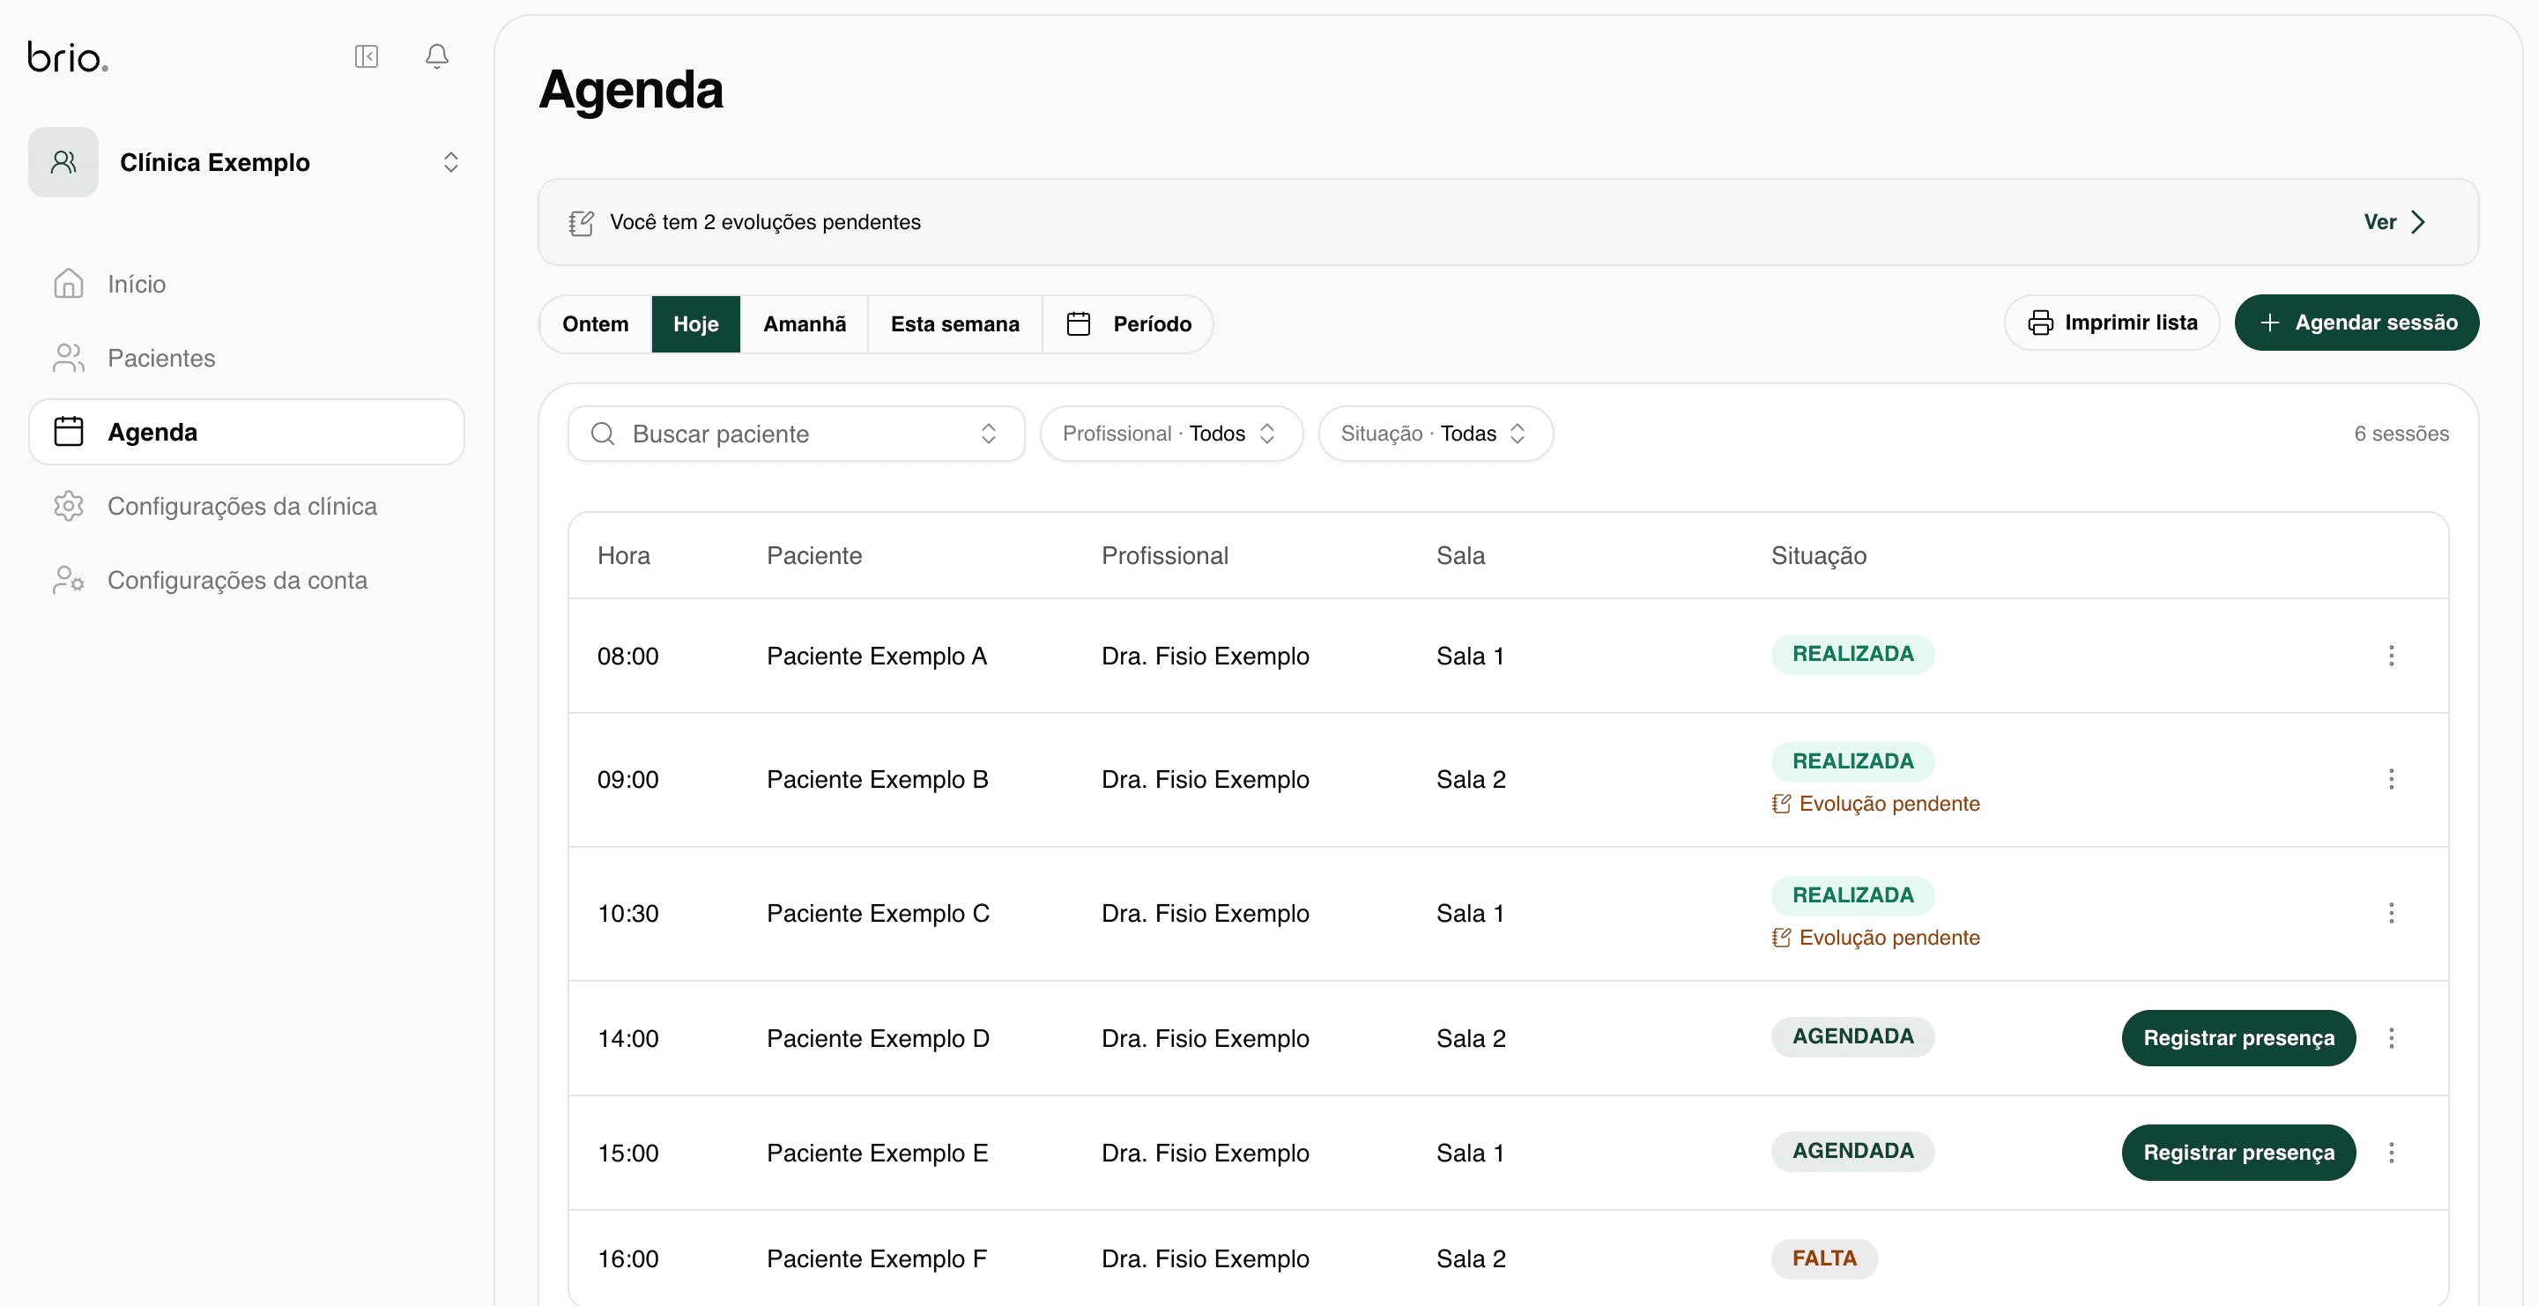Screen dimensions: 2538x1306
Task: Click the Sala column header
Action: click(1460, 555)
